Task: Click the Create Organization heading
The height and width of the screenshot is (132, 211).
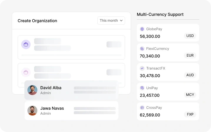Action: tap(37, 21)
